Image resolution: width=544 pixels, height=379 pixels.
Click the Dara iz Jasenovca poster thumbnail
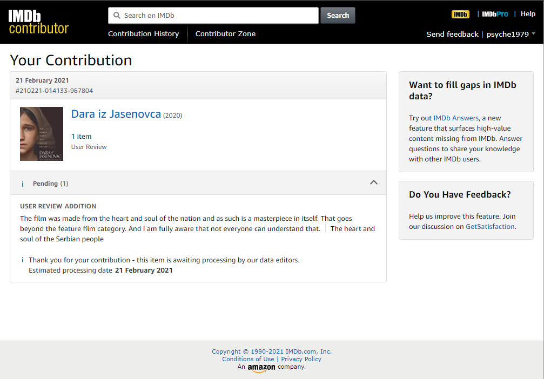pos(42,134)
